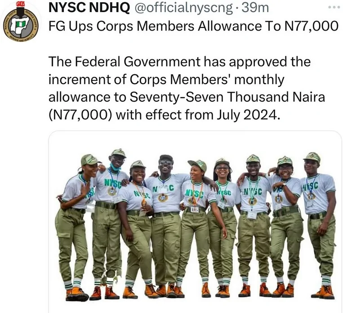
Task: Open the NYSC logo profile avatar
Action: 21,21
